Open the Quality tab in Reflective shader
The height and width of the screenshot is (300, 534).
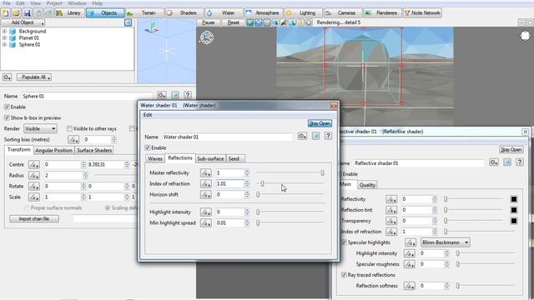click(367, 185)
